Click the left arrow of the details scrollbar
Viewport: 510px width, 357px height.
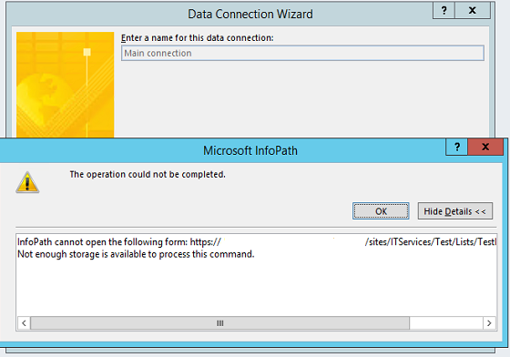[x=24, y=323]
